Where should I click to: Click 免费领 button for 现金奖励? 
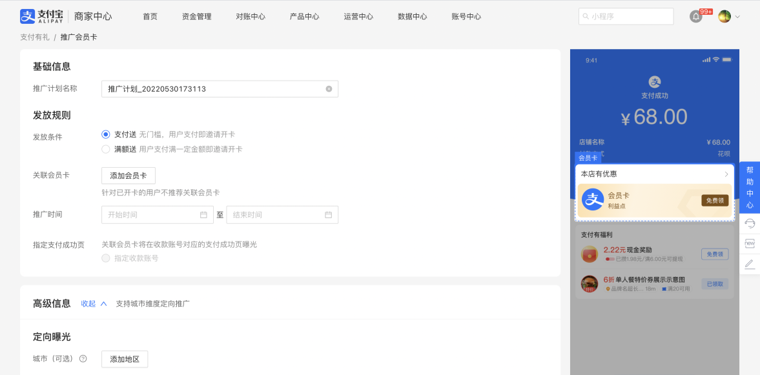coord(715,254)
